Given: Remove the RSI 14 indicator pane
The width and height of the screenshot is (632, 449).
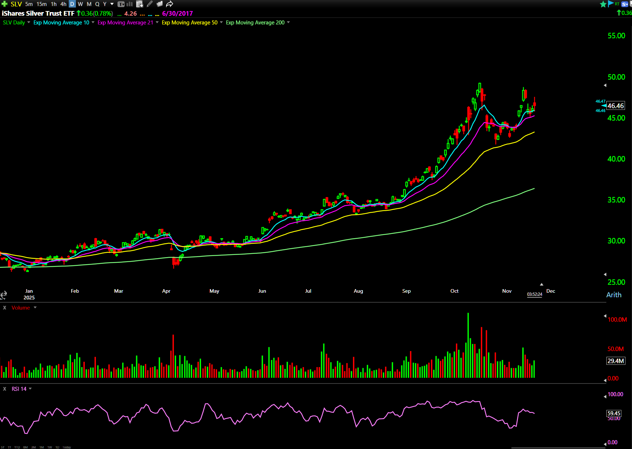Looking at the screenshot, I should (x=5, y=389).
